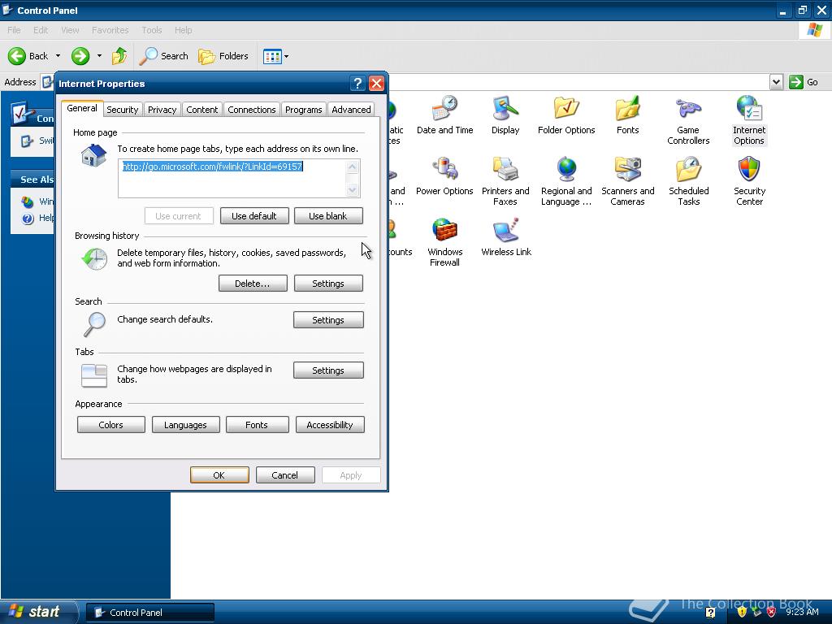Screen dimensions: 832x624
Task: Click the Control Panel taskbar button
Action: tap(150, 613)
